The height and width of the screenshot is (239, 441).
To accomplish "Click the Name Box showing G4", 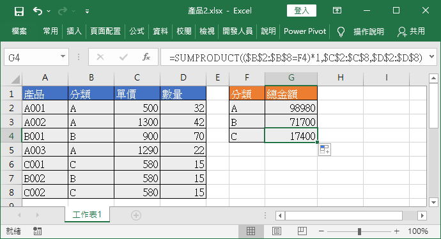I will coord(31,58).
